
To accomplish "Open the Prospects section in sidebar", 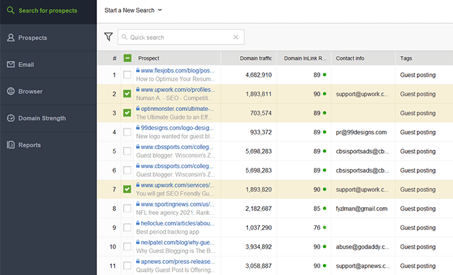I will click(32, 37).
